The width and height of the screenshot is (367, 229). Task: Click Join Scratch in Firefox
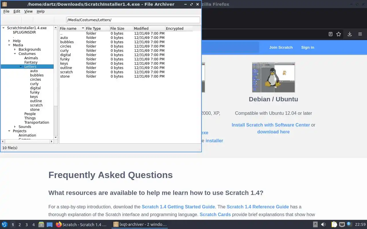281,47
